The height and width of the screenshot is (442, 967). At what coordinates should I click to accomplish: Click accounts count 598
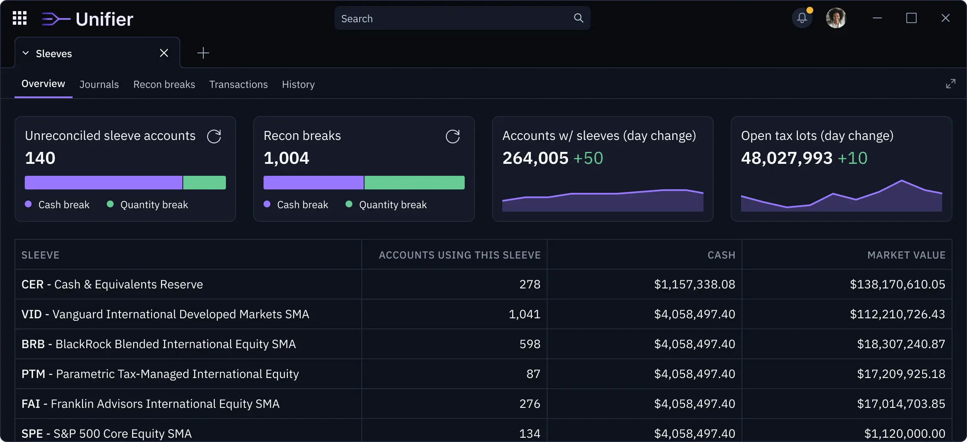coord(530,344)
